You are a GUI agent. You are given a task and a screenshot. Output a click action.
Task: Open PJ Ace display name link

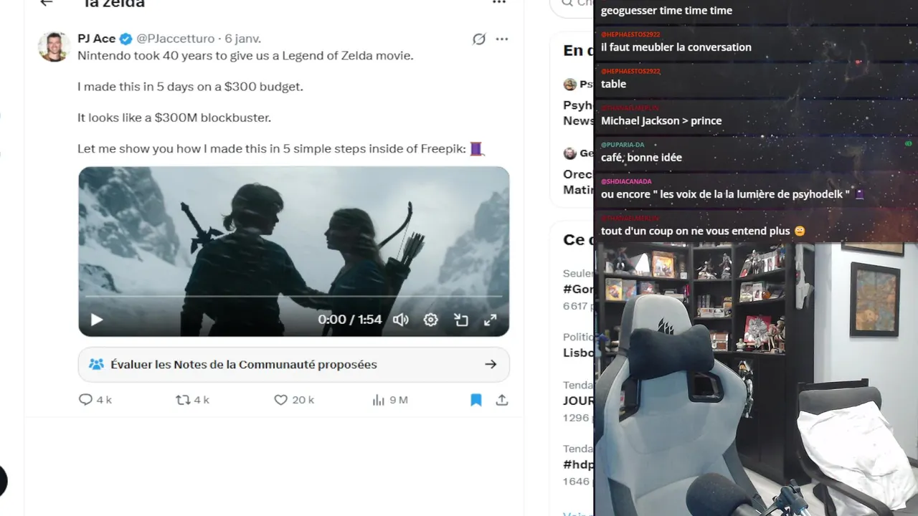97,39
